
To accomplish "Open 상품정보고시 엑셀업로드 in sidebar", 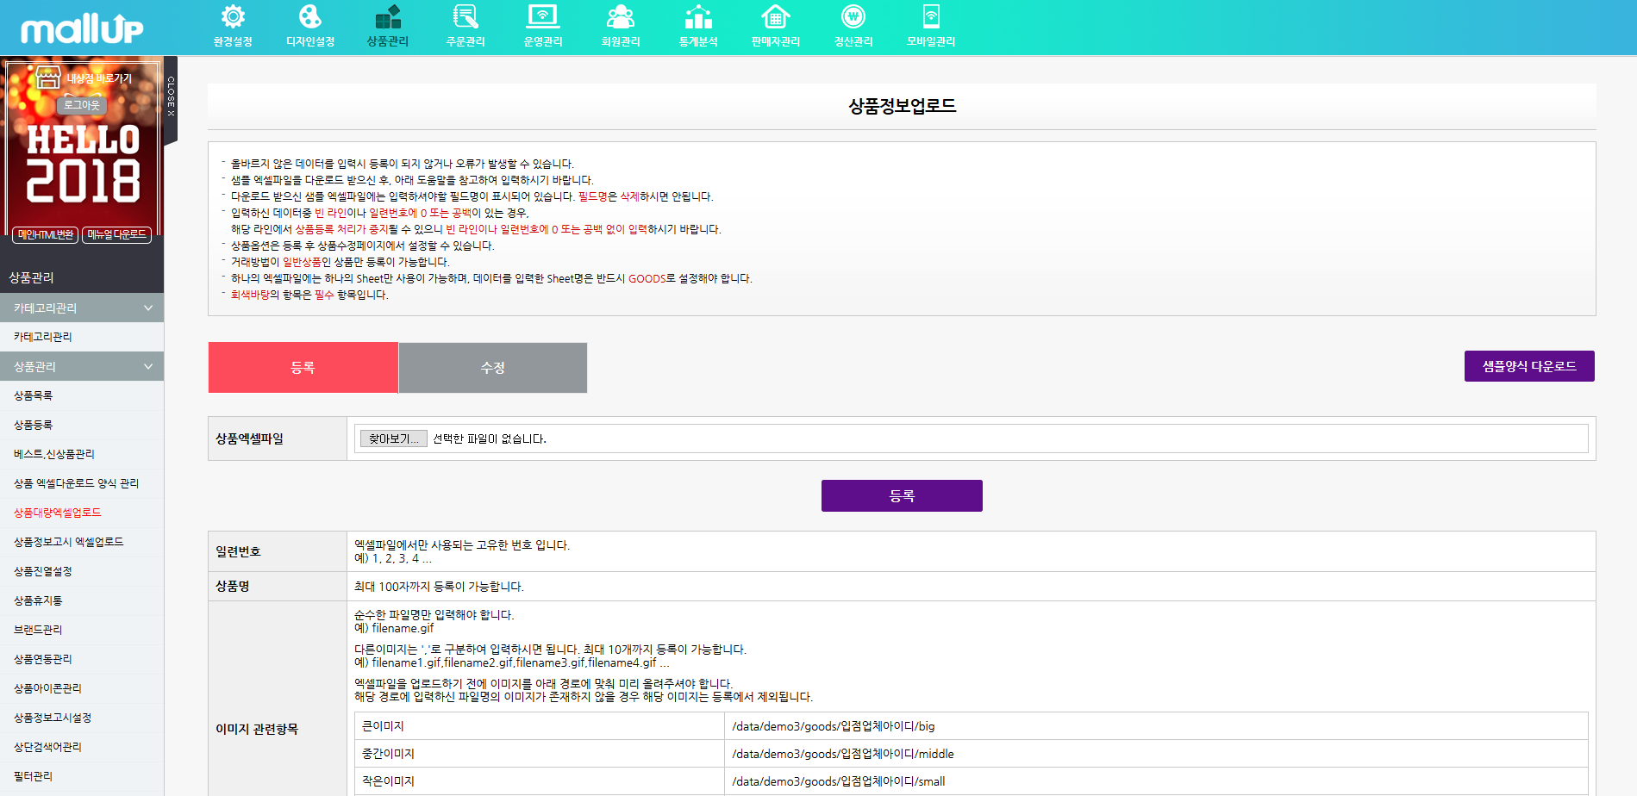I will coord(69,542).
